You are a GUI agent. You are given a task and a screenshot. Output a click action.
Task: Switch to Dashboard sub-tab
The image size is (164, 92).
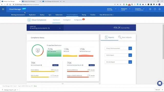tap(56, 20)
